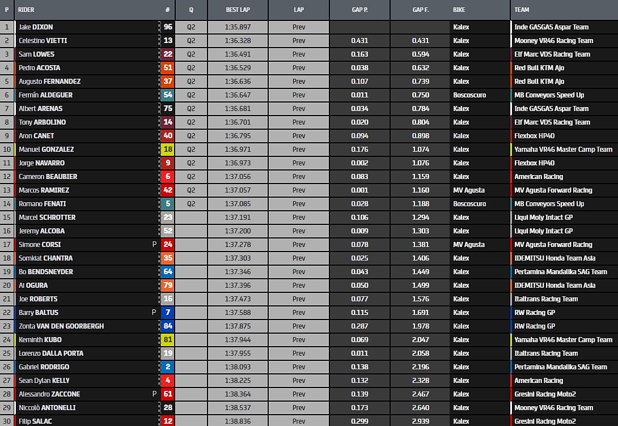Image resolution: width=618 pixels, height=426 pixels.
Task: Click the Q2 cell in Aron Canet's row
Action: (191, 136)
